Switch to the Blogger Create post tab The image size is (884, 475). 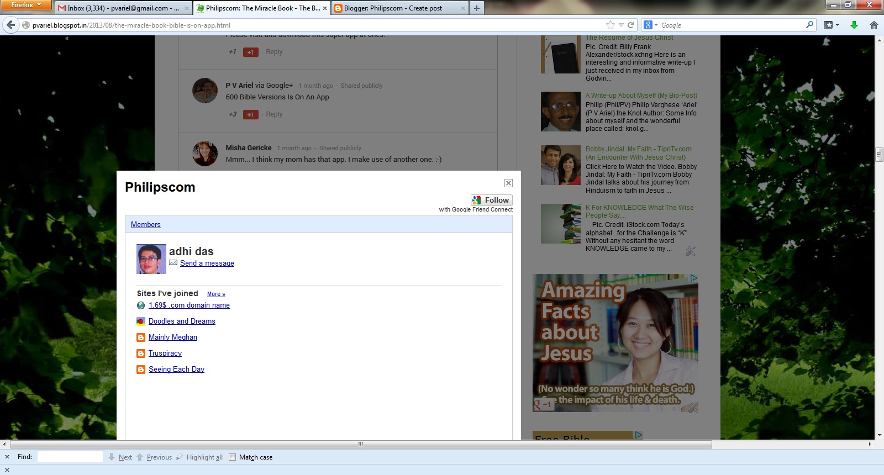(400, 8)
